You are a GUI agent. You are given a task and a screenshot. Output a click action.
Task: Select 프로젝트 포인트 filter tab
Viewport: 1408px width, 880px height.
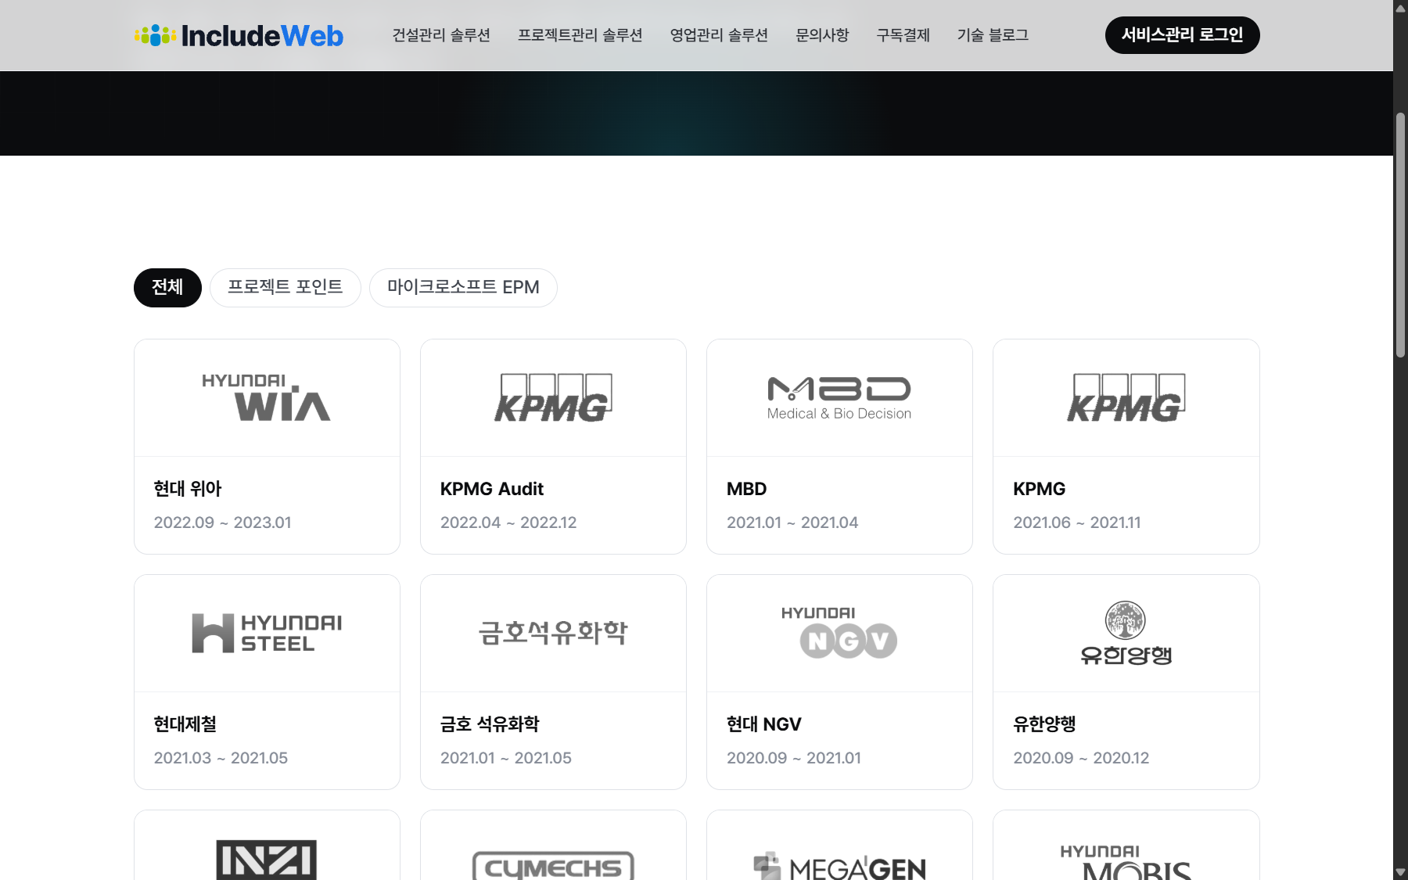tap(285, 288)
